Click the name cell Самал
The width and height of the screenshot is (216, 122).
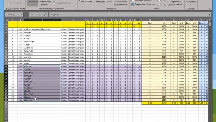[x=42, y=39]
